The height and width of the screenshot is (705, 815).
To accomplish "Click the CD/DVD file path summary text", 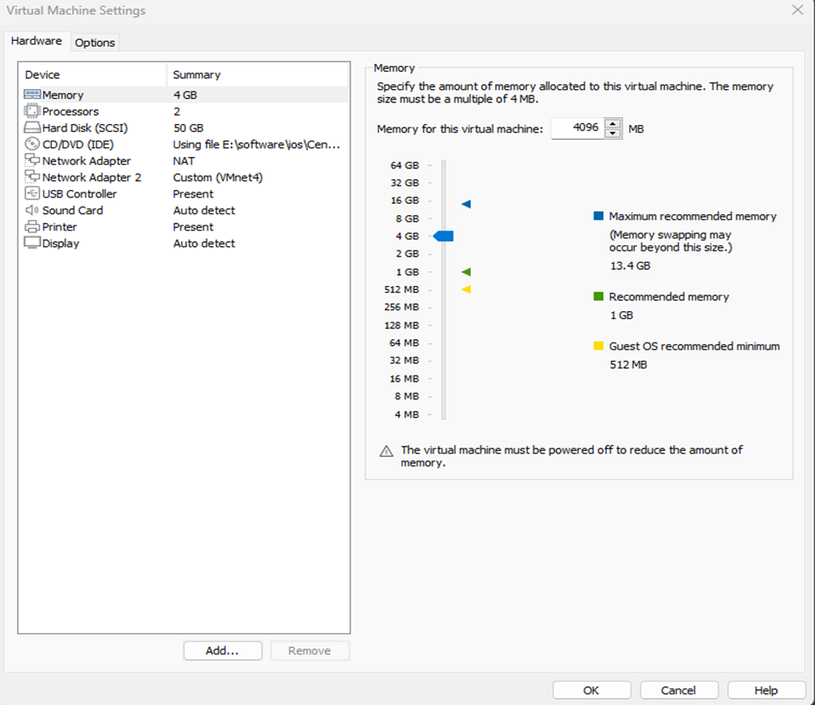I will (257, 145).
